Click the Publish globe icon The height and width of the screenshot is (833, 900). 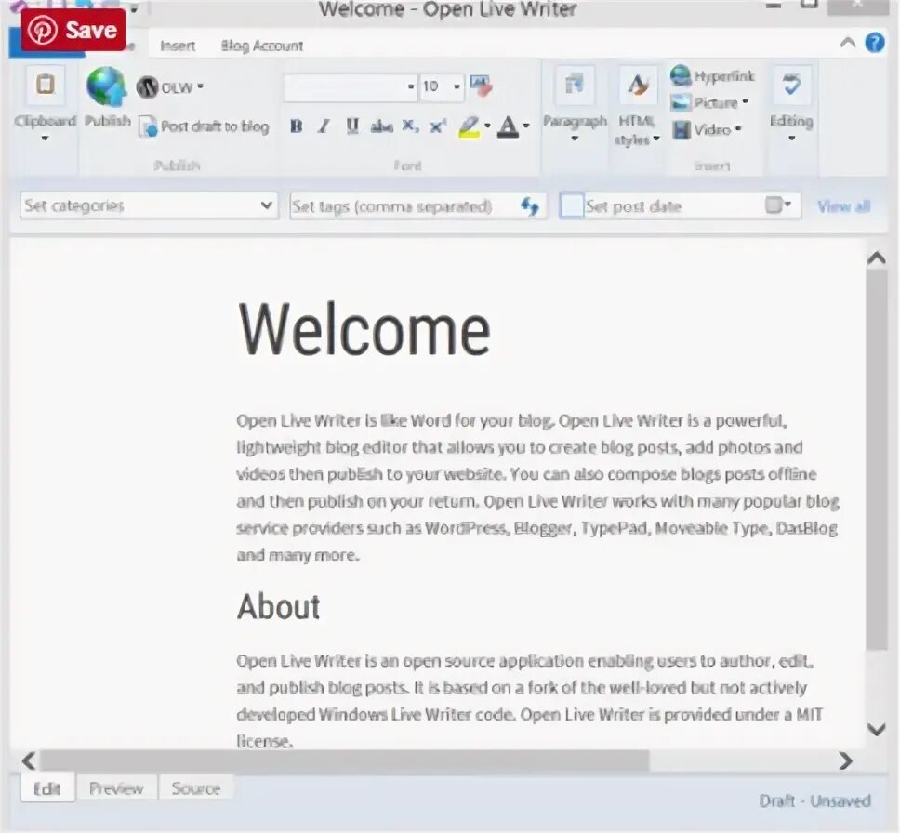point(106,86)
